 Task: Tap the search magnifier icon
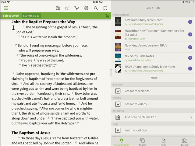(x=96, y=8)
